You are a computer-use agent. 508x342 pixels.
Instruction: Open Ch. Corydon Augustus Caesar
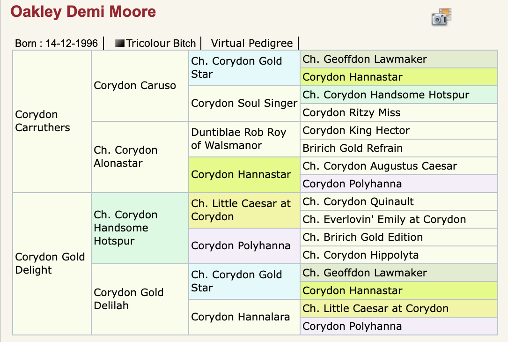[380, 166]
